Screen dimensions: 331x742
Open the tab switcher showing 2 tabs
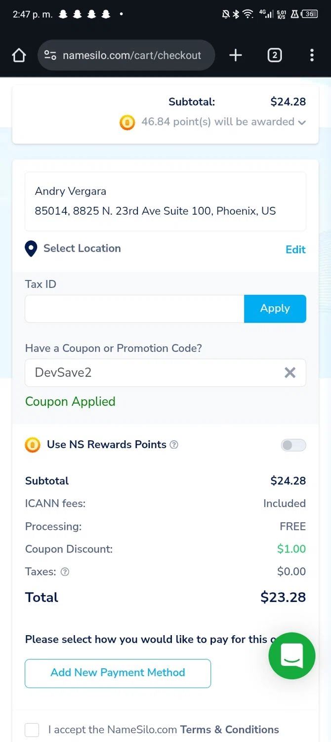(275, 55)
